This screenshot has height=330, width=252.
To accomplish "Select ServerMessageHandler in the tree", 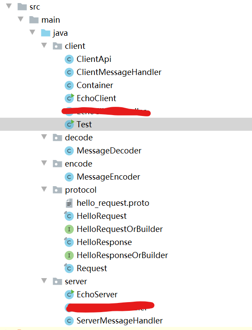I will 120,321.
